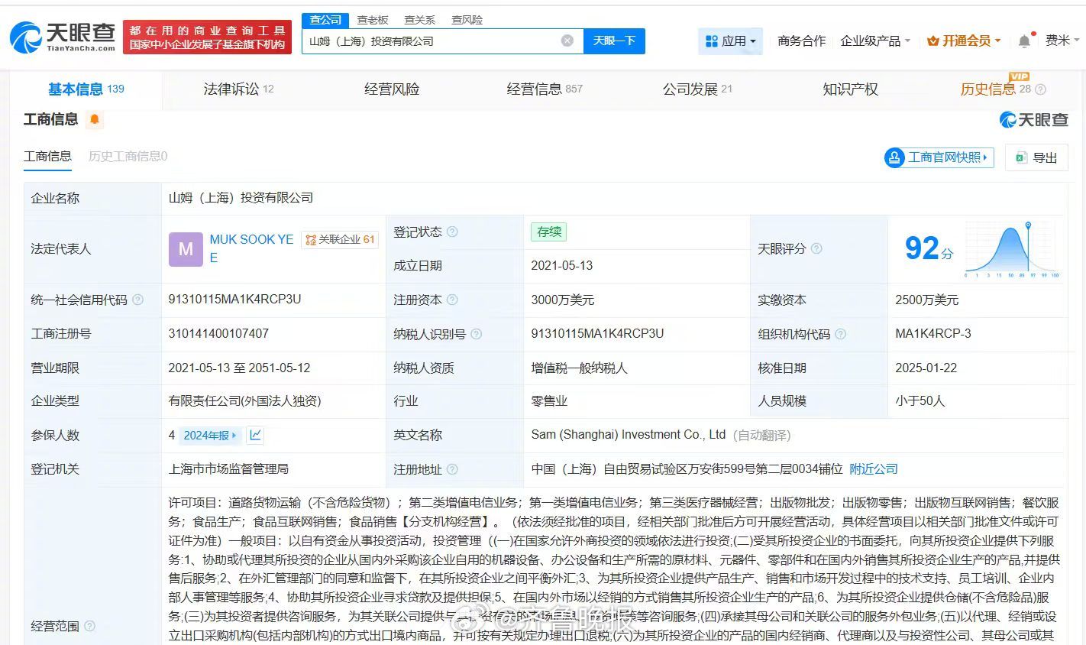The image size is (1086, 645).
Task: Click the 天眼查 brand logo above the export button
Action: click(1033, 119)
